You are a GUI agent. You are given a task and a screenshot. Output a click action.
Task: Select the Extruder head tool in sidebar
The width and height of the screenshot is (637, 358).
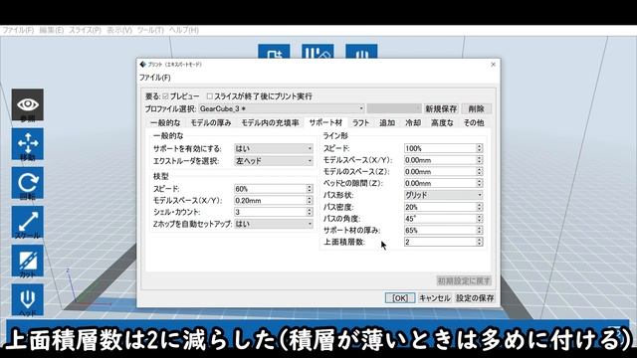click(x=28, y=300)
